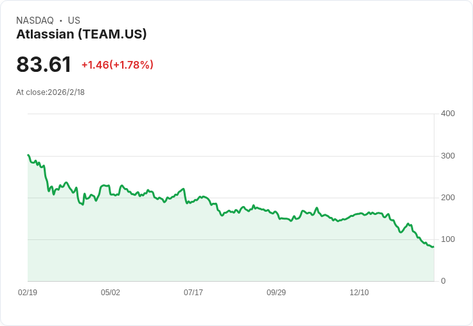Screen dimensions: 473x326
Task: Select the 400 y-axis label
Action: [447, 114]
